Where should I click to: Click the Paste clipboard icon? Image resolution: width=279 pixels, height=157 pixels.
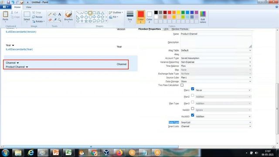click(5, 14)
